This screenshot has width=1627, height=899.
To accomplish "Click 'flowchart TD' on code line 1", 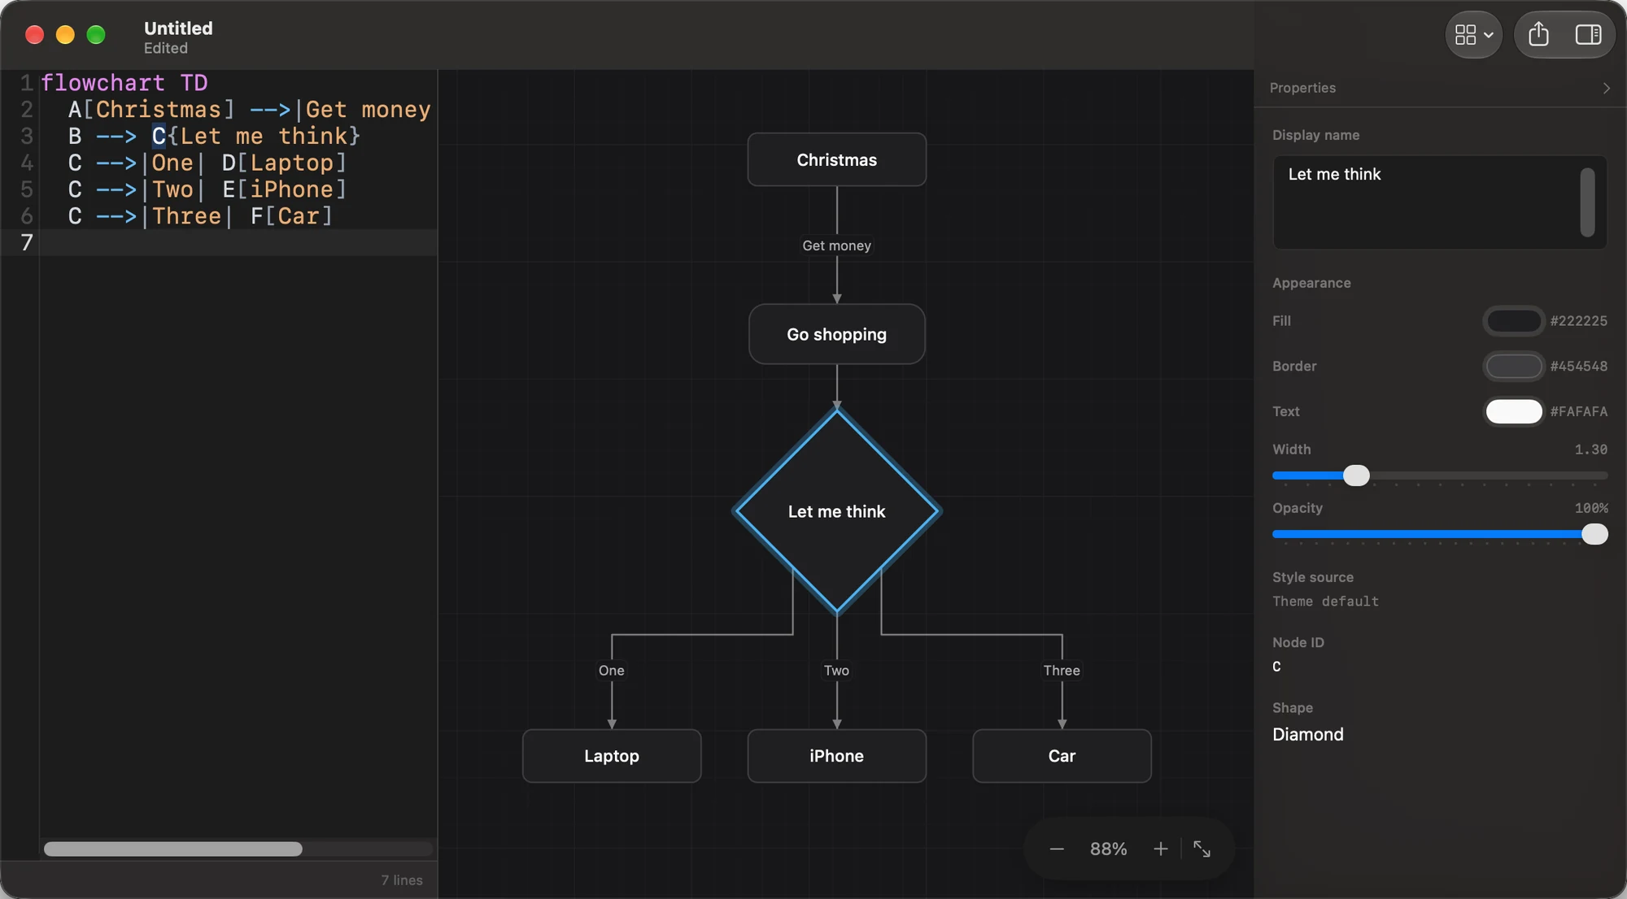I will pyautogui.click(x=124, y=83).
